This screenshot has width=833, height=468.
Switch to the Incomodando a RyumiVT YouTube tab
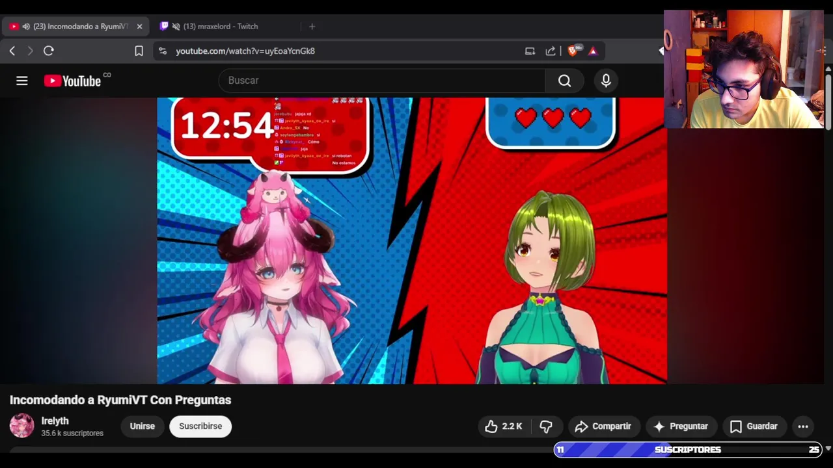[x=75, y=27]
